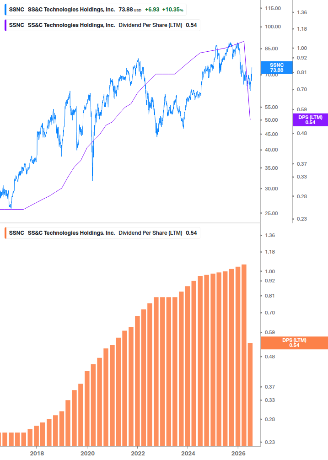Viewport: 328px width, 460px height.
Task: Select the purple Dividend Per Share legend
Action: (x=102, y=25)
